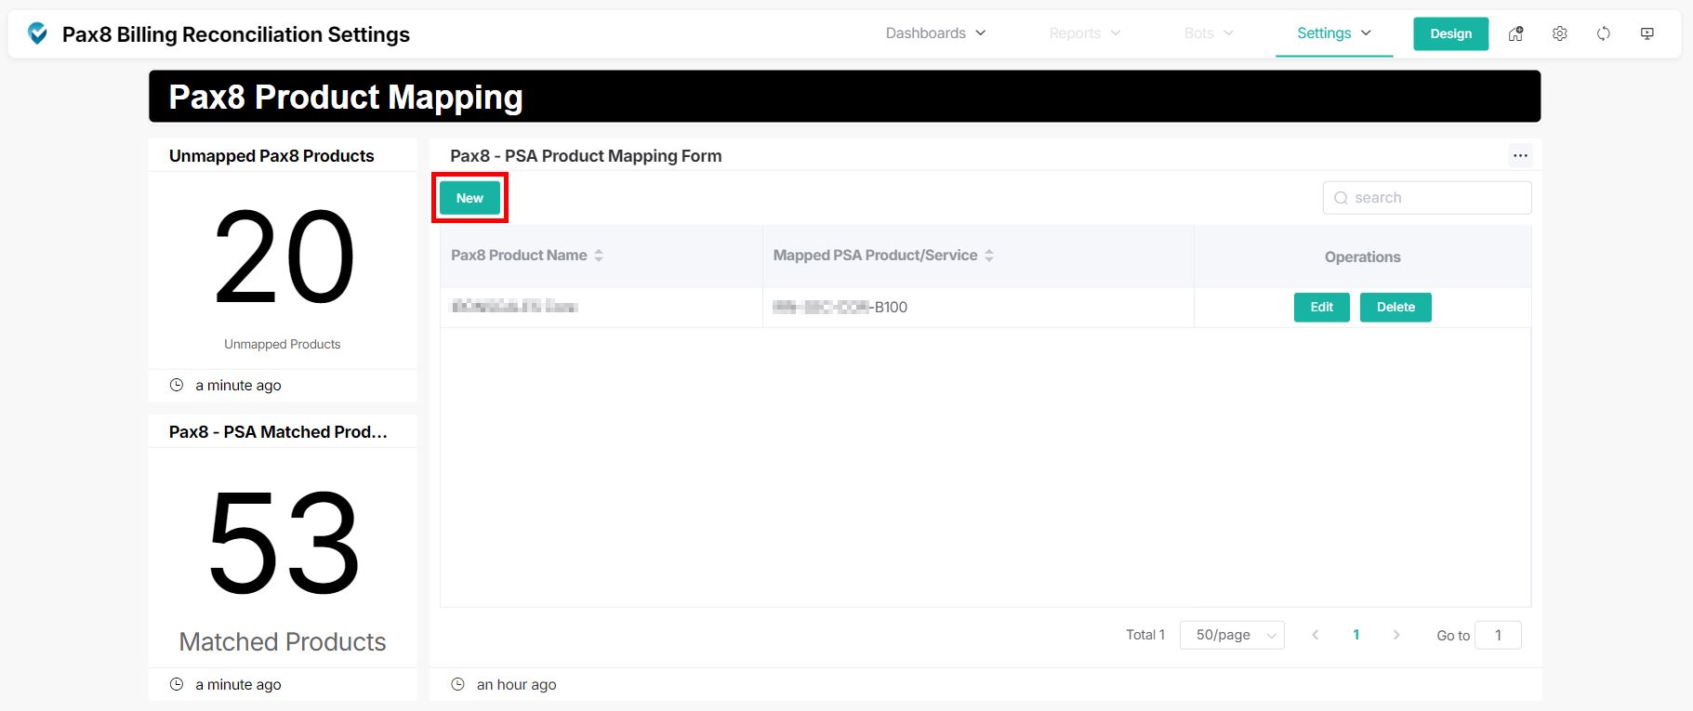Image resolution: width=1693 pixels, height=711 pixels.
Task: Open the mapping form three-dots menu
Action: pos(1520,156)
